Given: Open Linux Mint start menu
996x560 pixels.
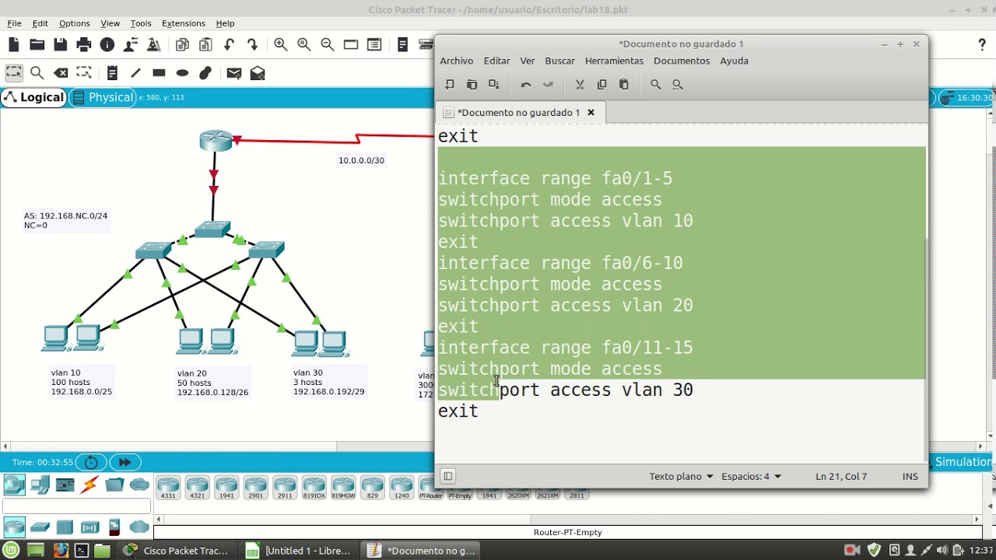Looking at the screenshot, I should (12, 551).
